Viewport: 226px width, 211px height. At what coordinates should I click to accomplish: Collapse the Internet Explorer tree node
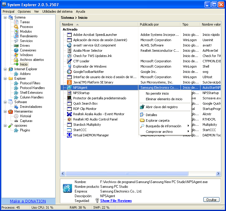pos(5,69)
